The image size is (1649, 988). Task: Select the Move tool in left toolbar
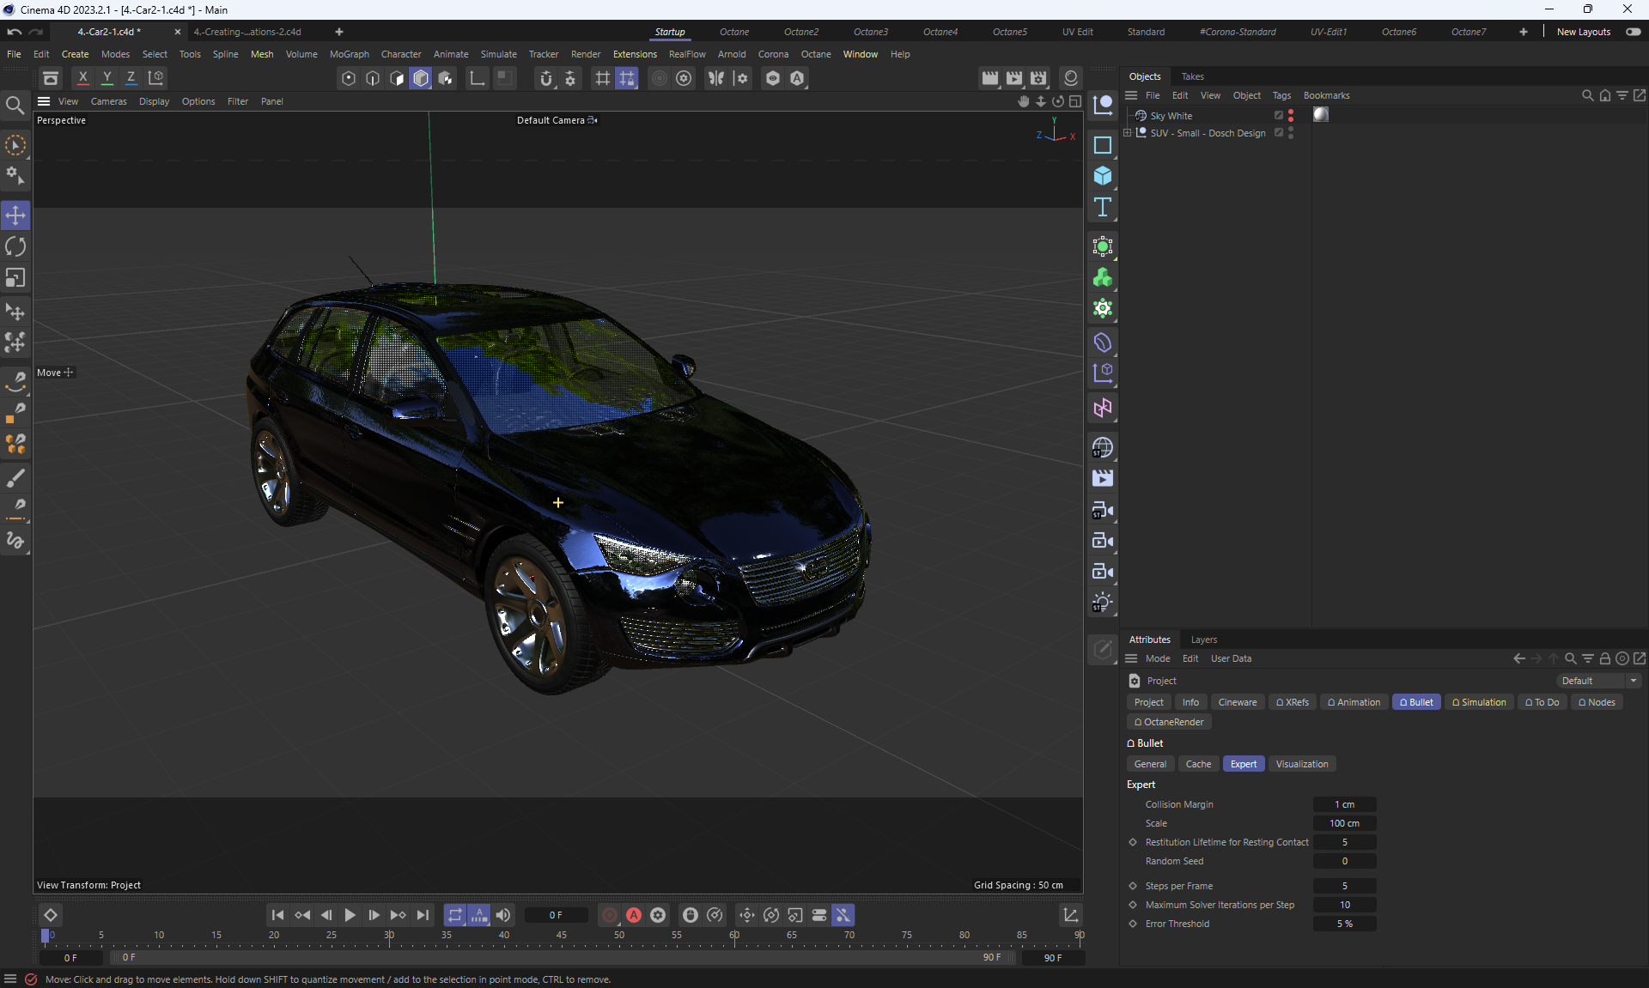coord(15,215)
